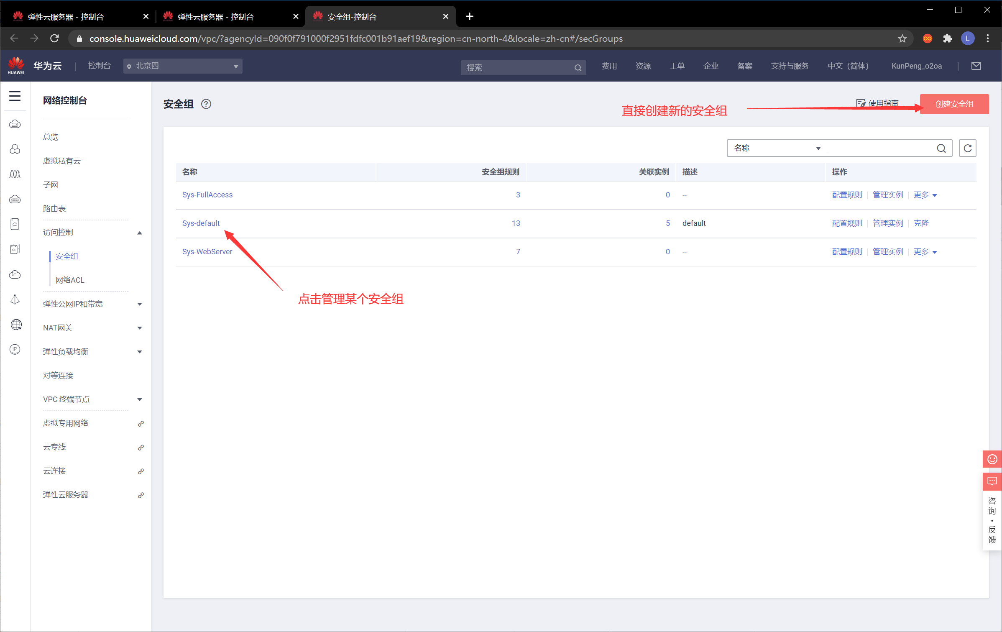Open 费用 in top navigation
The width and height of the screenshot is (1002, 632).
(x=609, y=66)
